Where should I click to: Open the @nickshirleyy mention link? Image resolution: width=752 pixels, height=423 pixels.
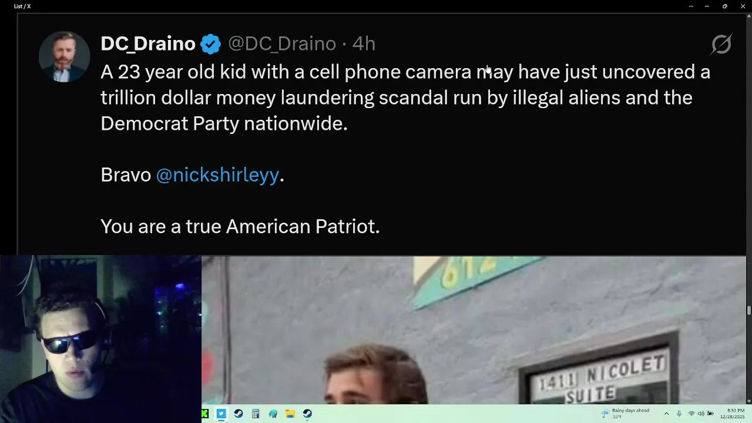pos(217,175)
